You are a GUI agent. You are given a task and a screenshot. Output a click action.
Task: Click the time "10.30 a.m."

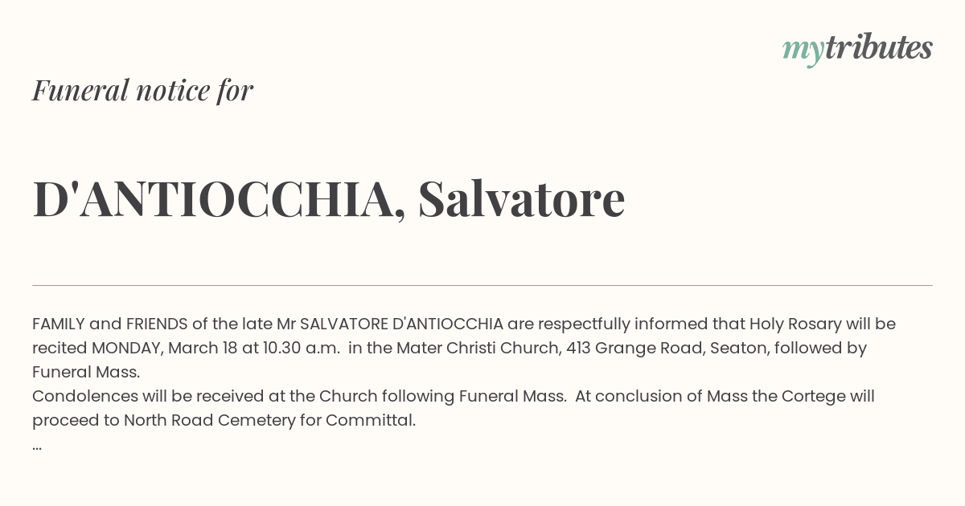tap(302, 349)
